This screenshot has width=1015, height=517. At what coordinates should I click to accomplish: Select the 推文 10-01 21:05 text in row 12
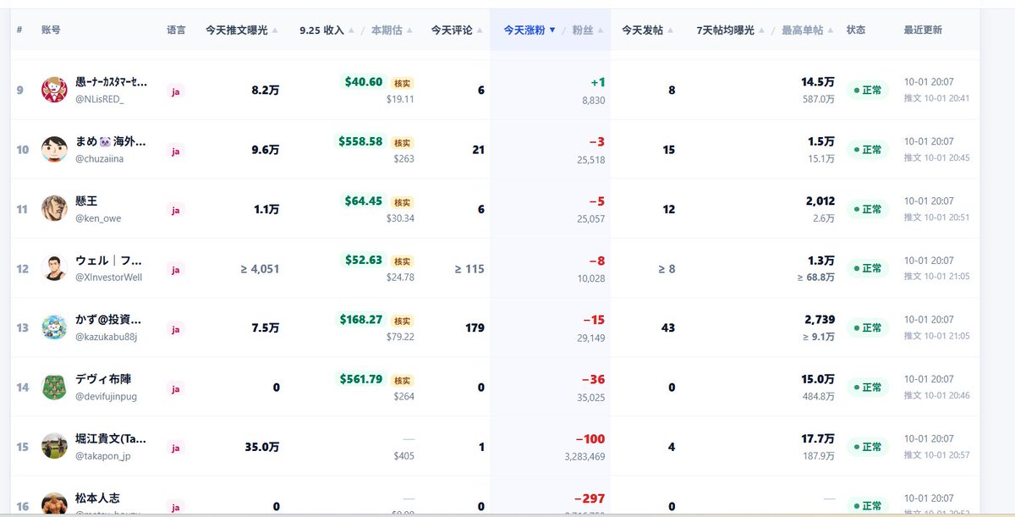936,276
